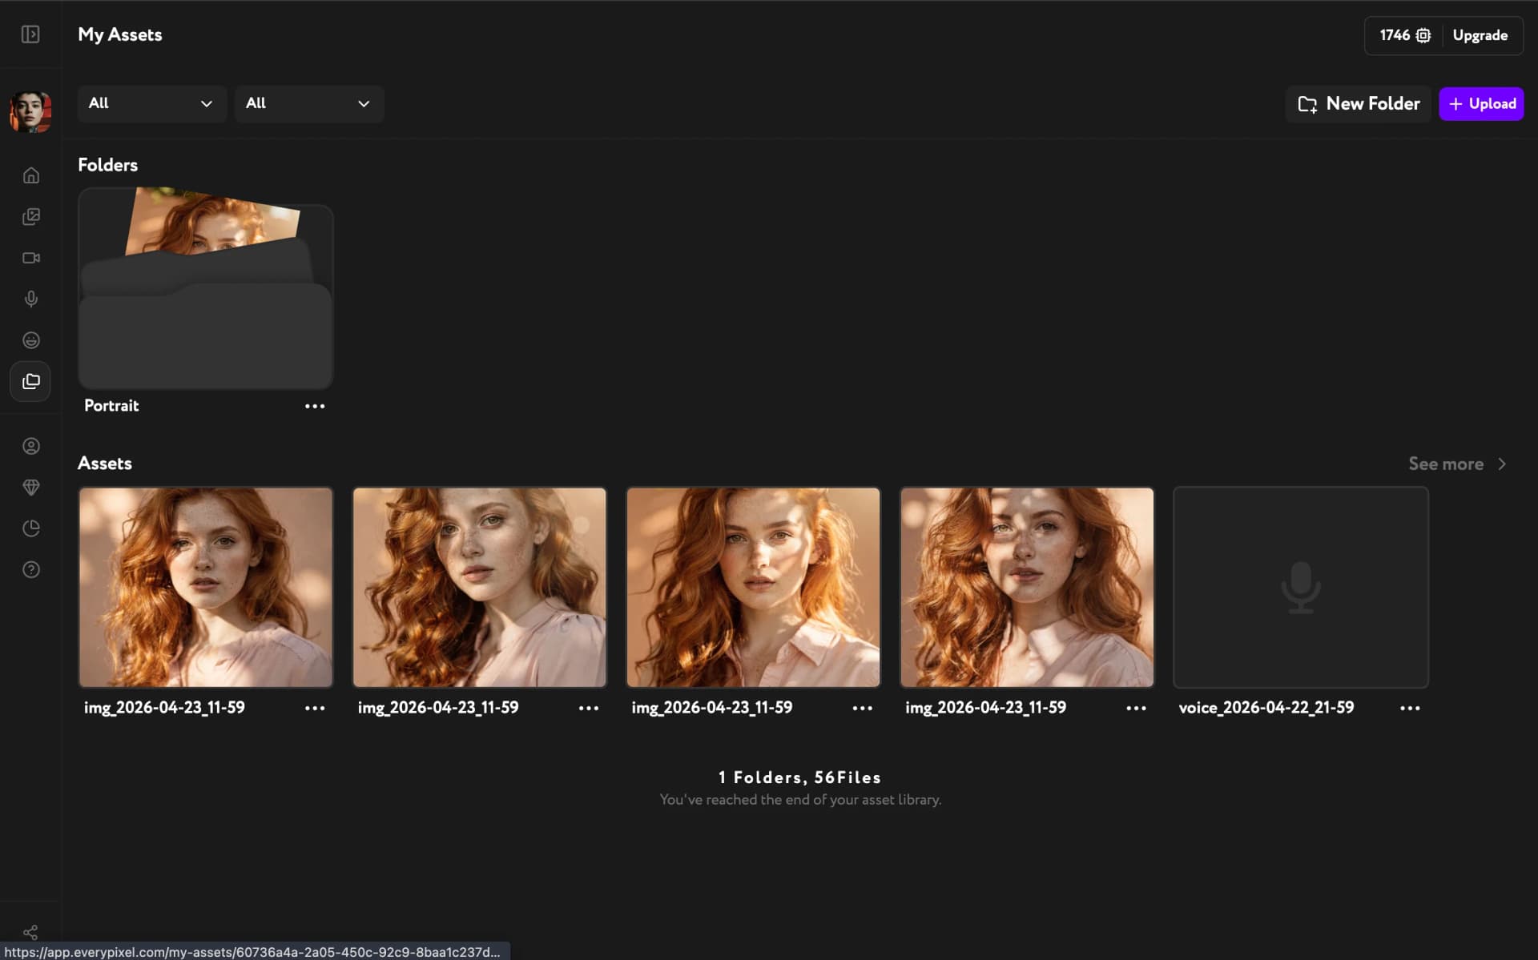This screenshot has width=1538, height=960.
Task: Select the video generation sidebar icon
Action: tap(30, 258)
